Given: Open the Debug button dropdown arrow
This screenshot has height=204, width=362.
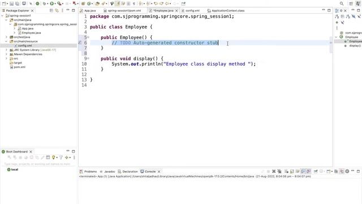Looking at the screenshot, I should (x=48, y=4).
